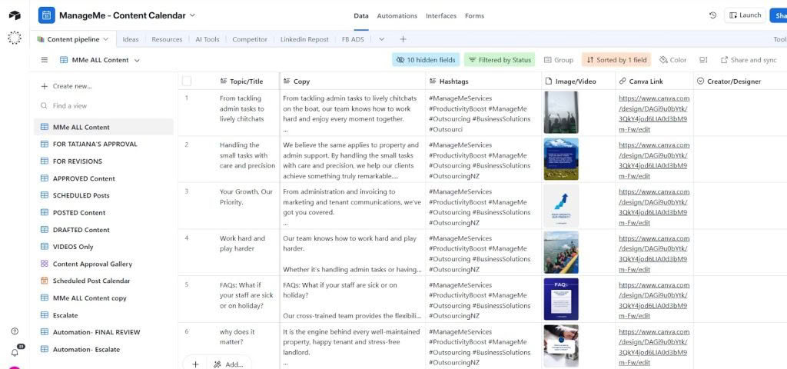The height and width of the screenshot is (369, 787).
Task: Click the Add magic wand button
Action: click(x=228, y=364)
